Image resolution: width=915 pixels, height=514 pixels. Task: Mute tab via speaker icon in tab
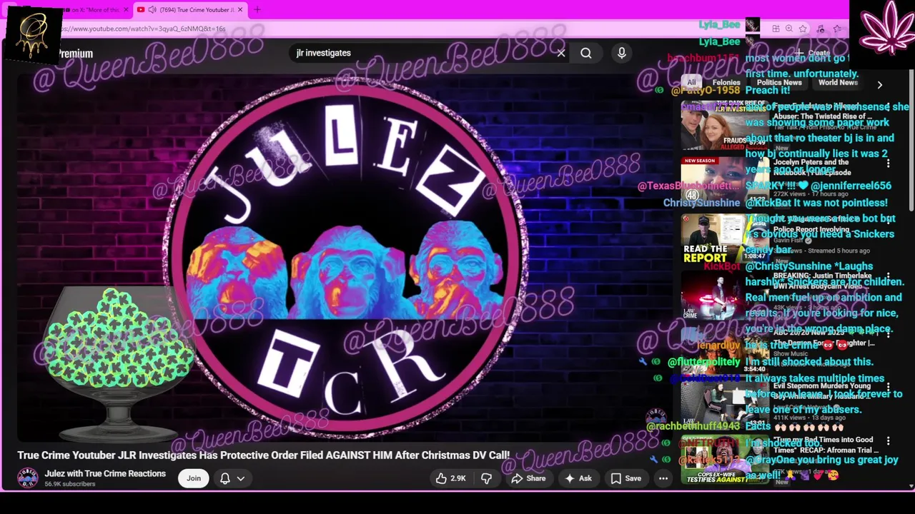[152, 9]
